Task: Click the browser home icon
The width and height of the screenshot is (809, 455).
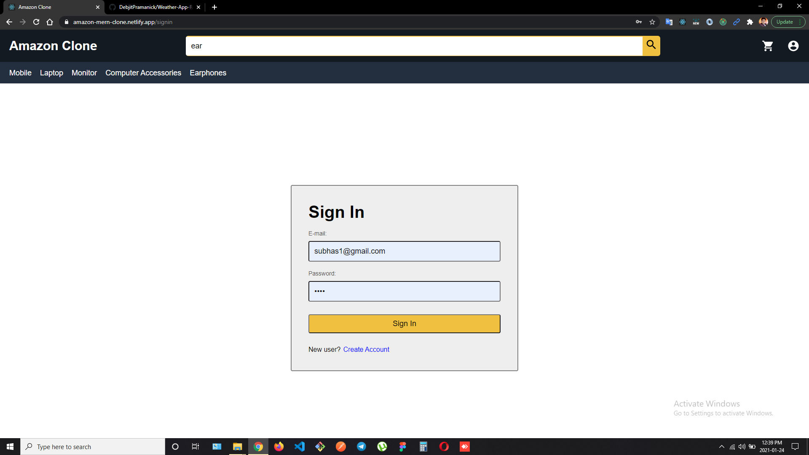Action: (50, 22)
